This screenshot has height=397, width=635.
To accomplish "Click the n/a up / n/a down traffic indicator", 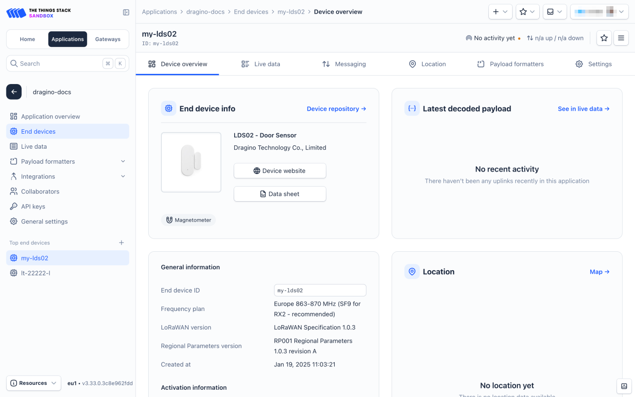I will 555,38.
